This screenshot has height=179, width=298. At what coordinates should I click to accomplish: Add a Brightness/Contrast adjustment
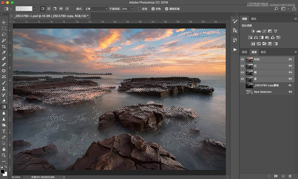coord(253,31)
